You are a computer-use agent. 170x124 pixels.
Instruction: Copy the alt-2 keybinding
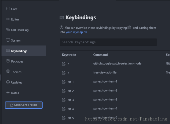63,90
